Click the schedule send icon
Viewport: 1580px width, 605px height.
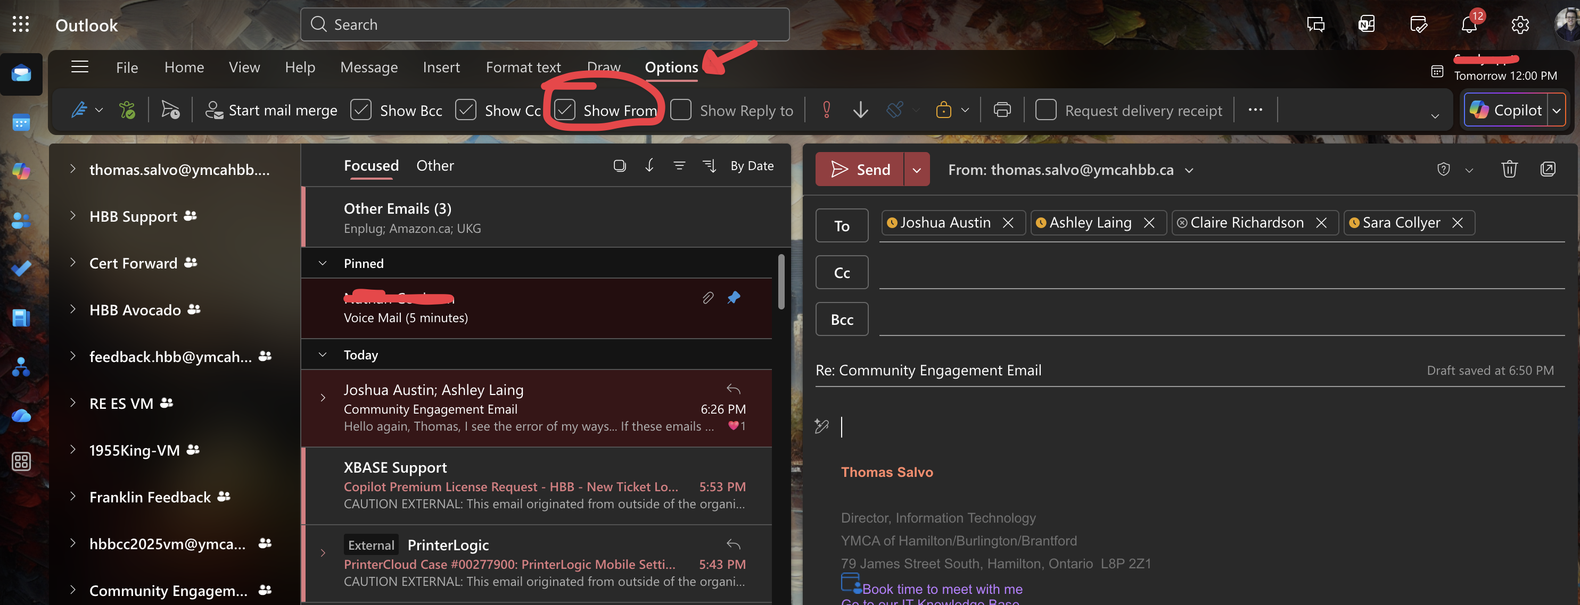pos(170,110)
